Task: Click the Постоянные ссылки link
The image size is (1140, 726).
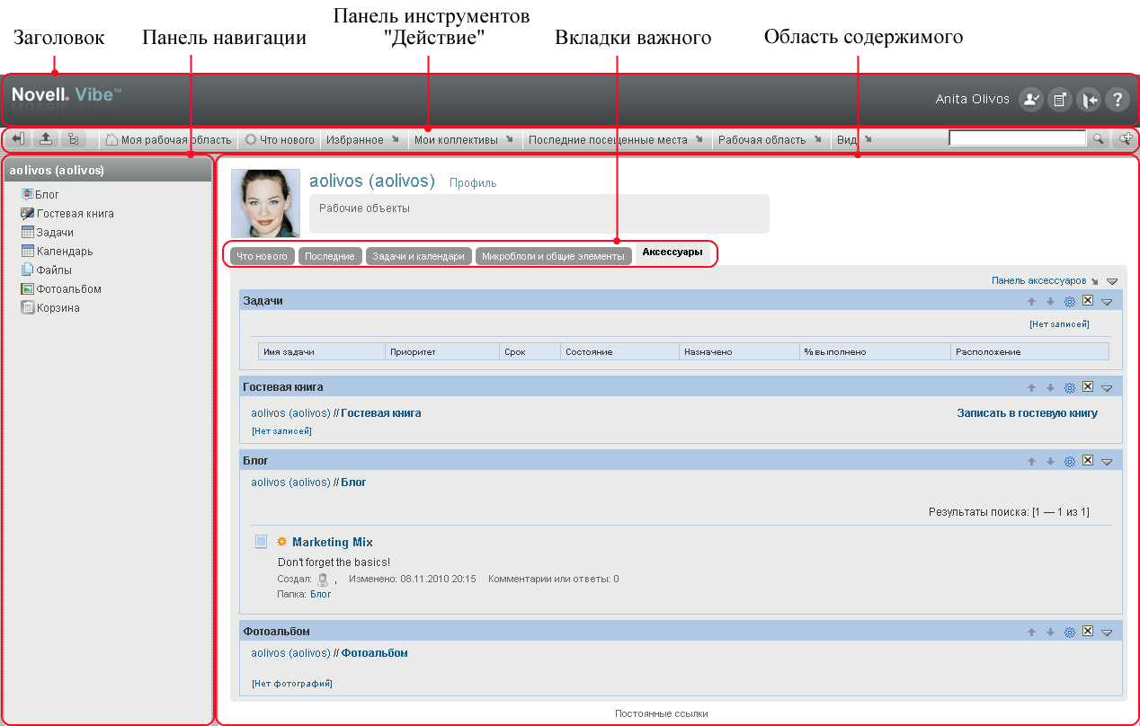Action: (662, 713)
